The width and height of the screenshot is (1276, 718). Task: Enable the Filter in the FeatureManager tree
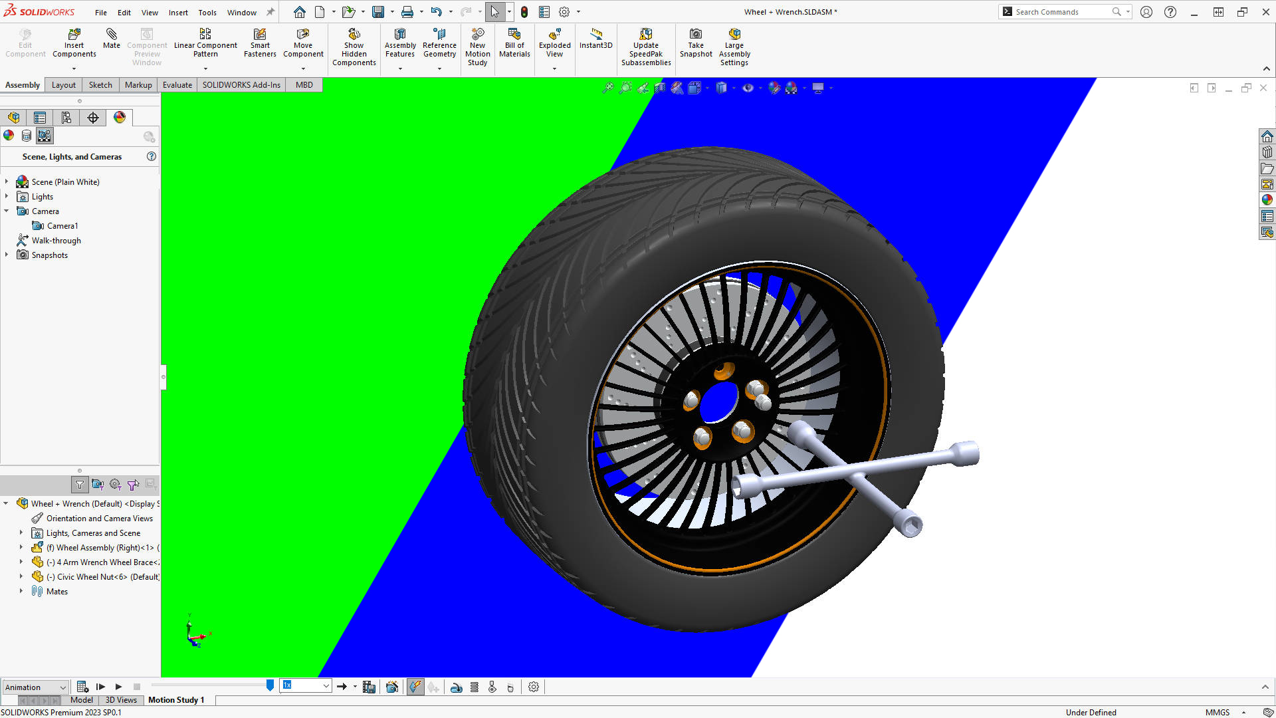pos(79,485)
